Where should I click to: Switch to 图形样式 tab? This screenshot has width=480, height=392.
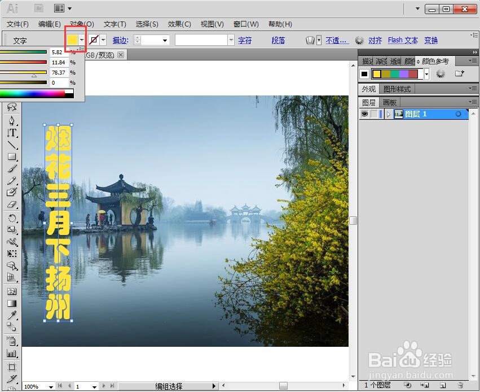(397, 89)
